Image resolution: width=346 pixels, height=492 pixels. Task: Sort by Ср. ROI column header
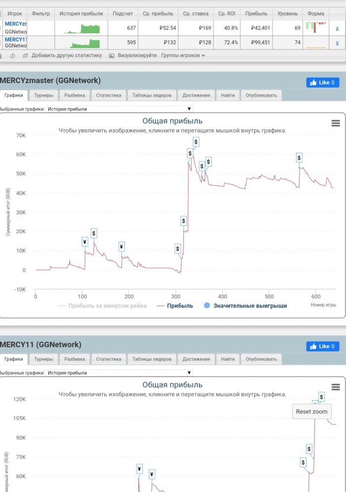(227, 14)
